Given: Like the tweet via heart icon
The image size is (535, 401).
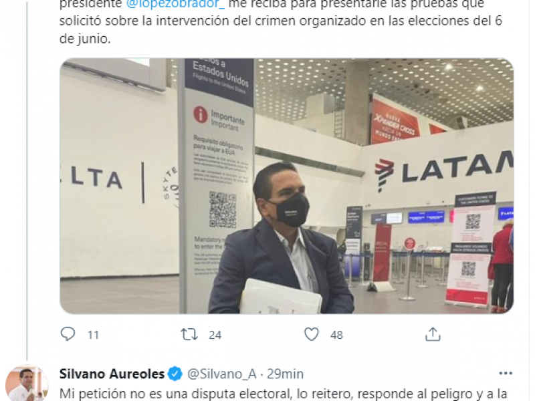Looking at the screenshot, I should pyautogui.click(x=311, y=334).
